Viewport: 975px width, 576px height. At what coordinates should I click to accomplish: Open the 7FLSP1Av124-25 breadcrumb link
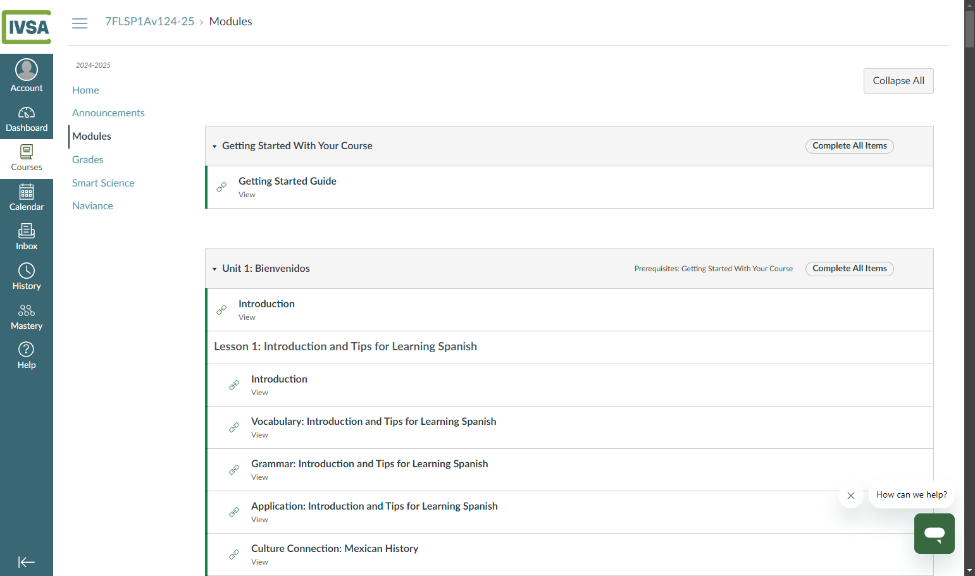coord(149,21)
